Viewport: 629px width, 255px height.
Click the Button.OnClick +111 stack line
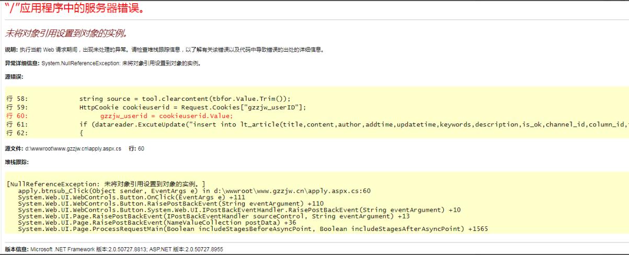(x=124, y=197)
